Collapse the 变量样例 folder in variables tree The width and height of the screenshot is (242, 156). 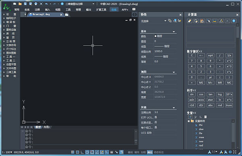pos(189,121)
